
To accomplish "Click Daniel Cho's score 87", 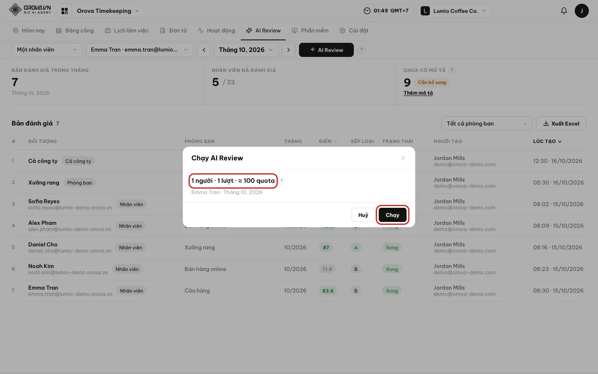I will coord(326,248).
